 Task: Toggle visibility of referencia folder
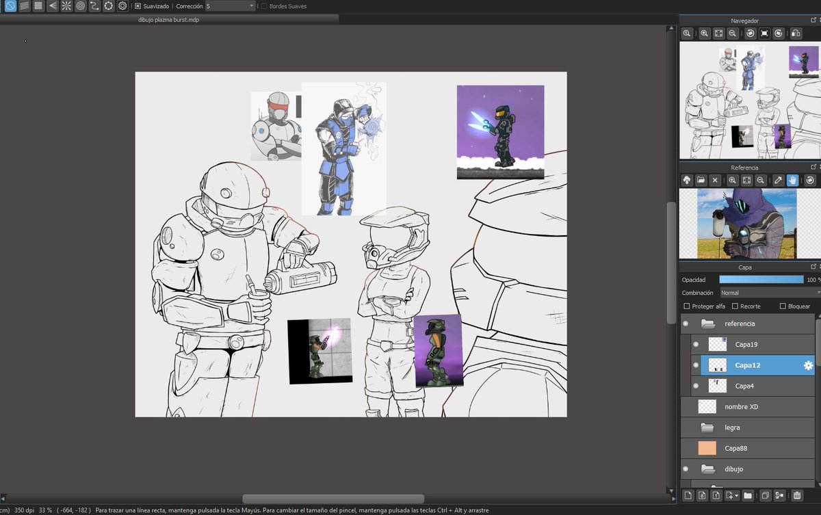(x=686, y=323)
